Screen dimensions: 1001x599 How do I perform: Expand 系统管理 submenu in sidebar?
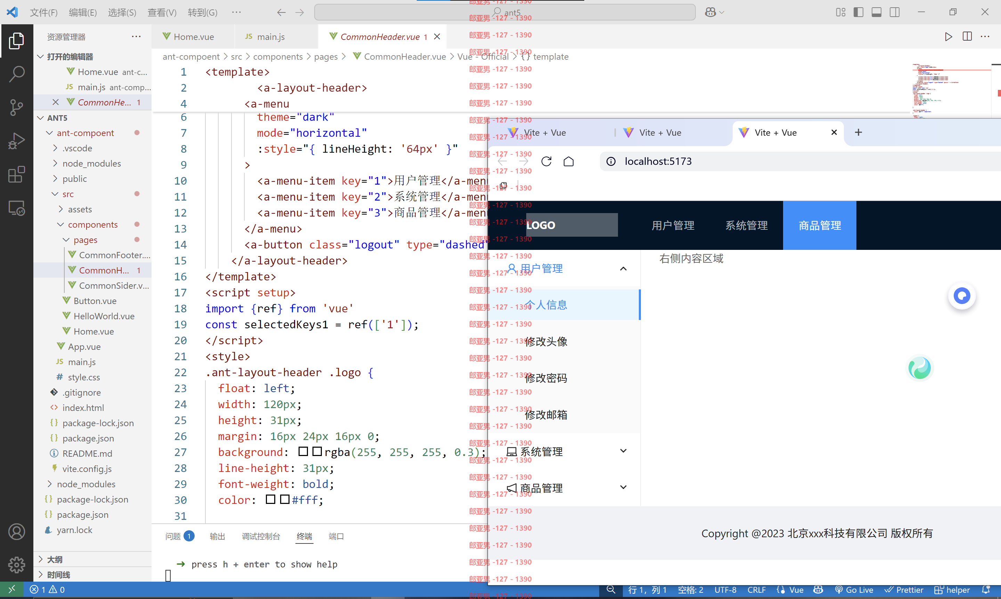point(623,451)
